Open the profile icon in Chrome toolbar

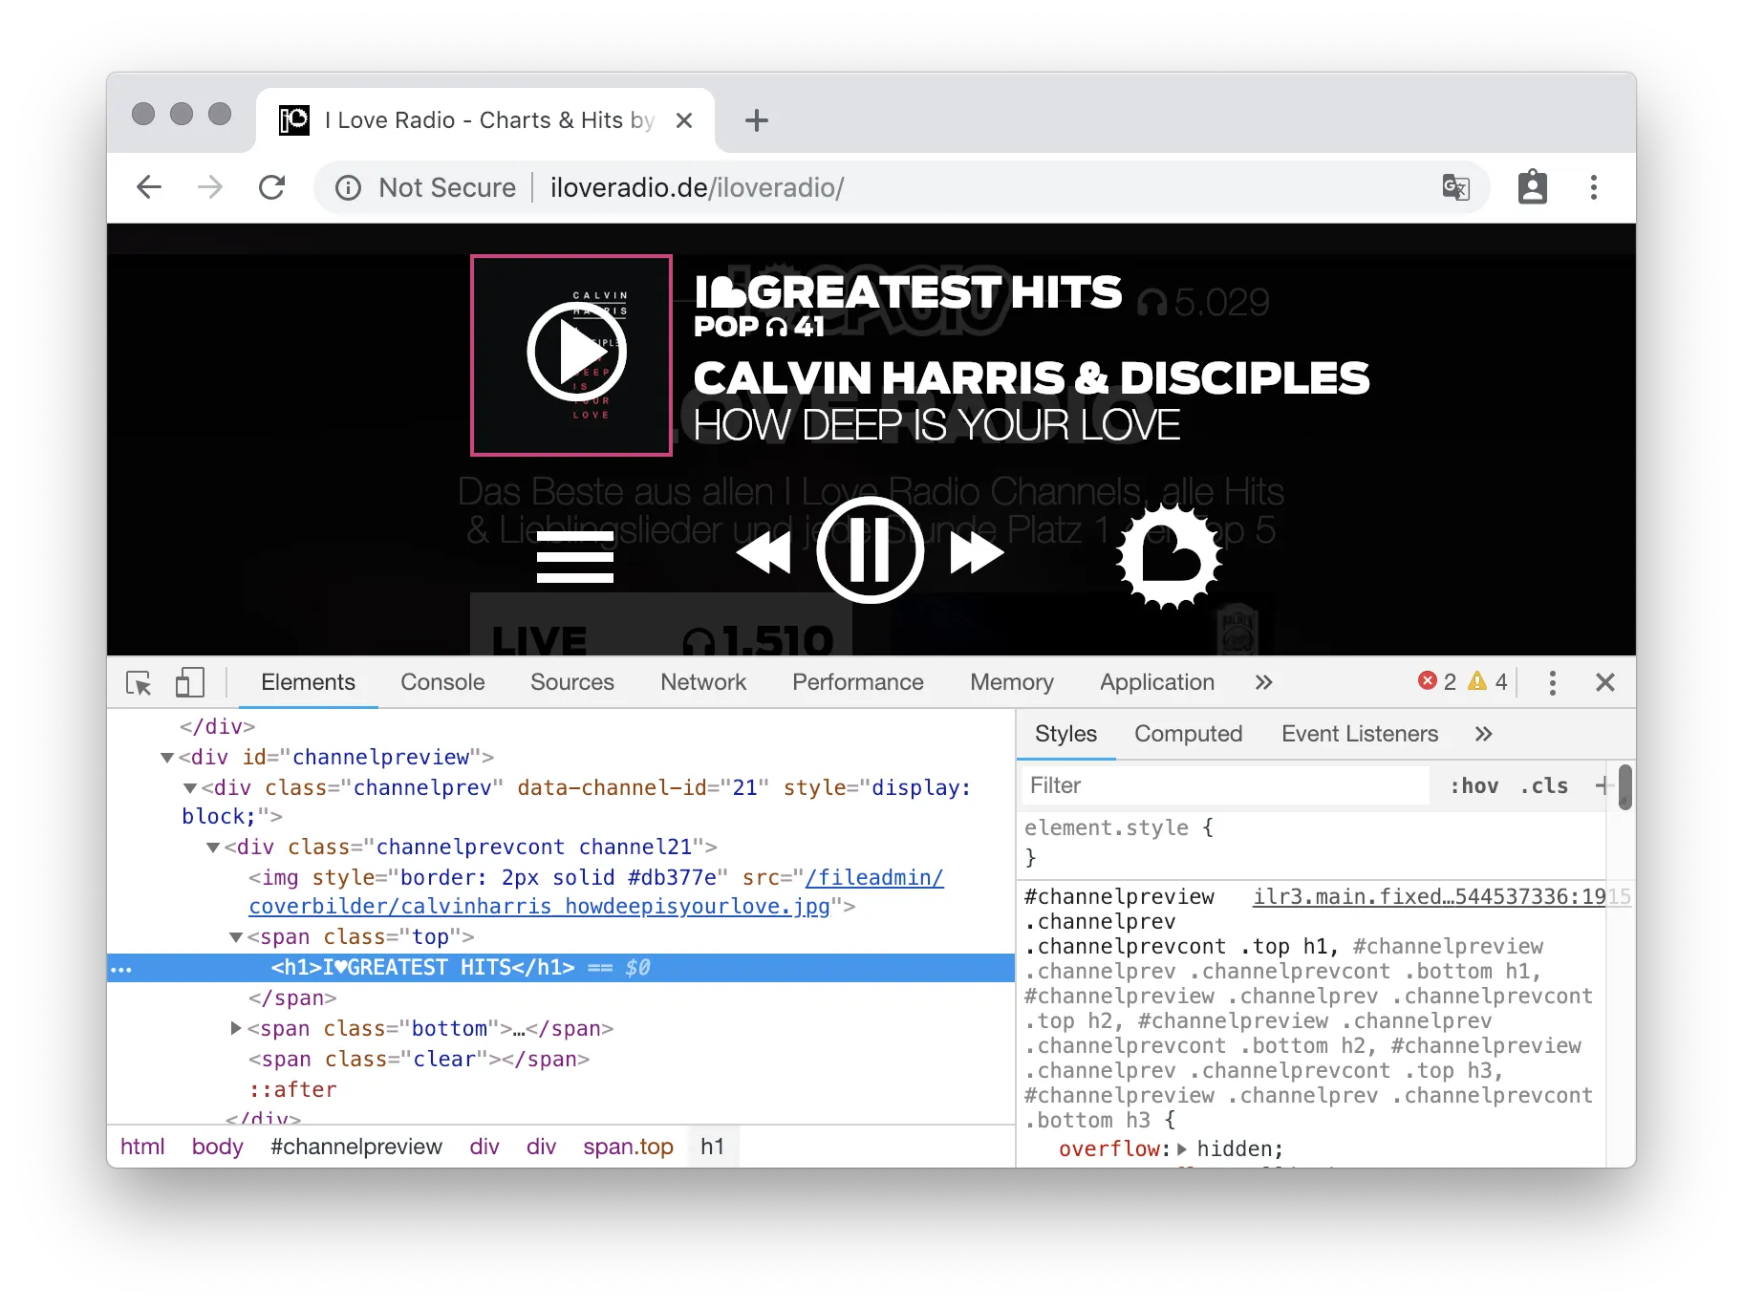pos(1533,187)
